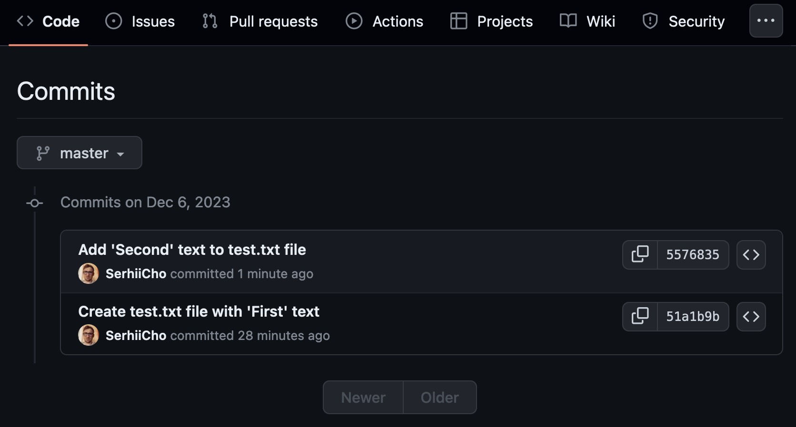Click the Projects board icon
796x427 pixels.
458,21
